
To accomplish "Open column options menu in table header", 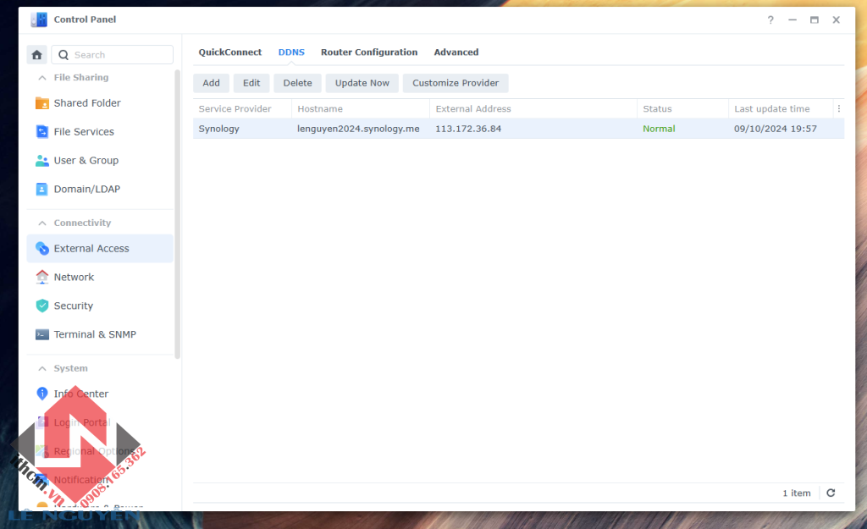I will [x=838, y=109].
